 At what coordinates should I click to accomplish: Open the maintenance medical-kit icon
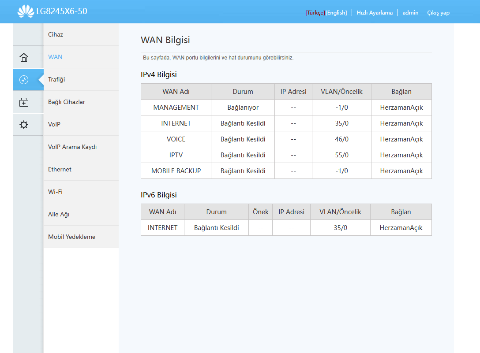24,102
